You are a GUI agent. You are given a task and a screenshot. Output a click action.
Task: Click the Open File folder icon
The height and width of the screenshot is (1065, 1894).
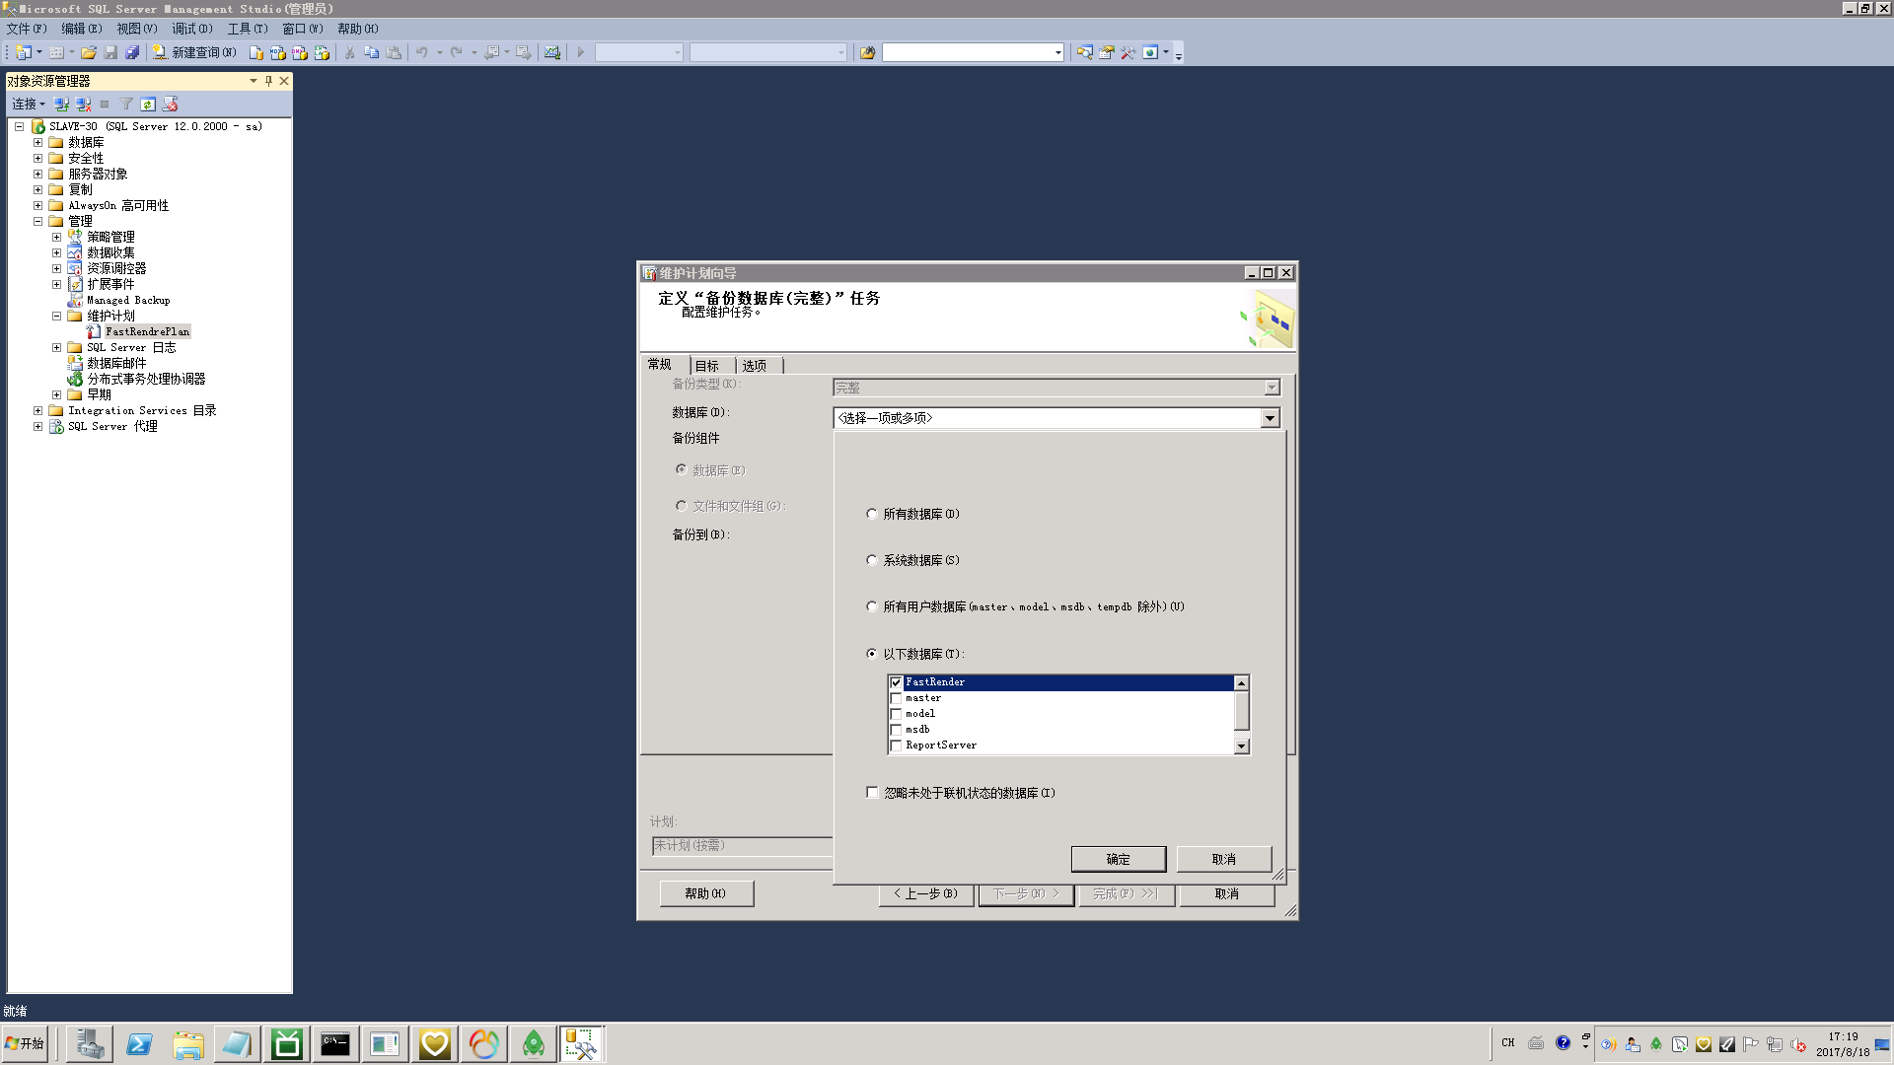click(89, 52)
